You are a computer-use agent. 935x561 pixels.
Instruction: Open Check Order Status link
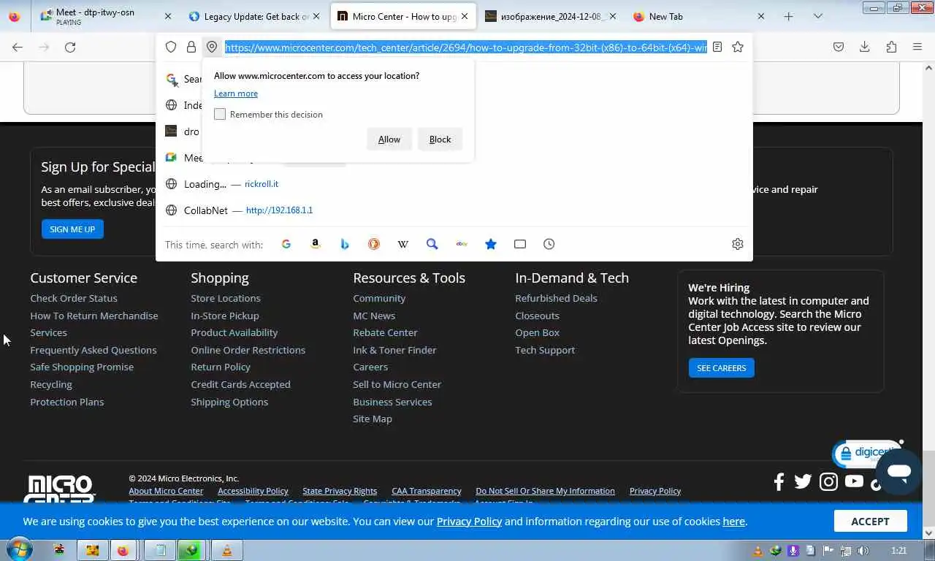pos(74,298)
